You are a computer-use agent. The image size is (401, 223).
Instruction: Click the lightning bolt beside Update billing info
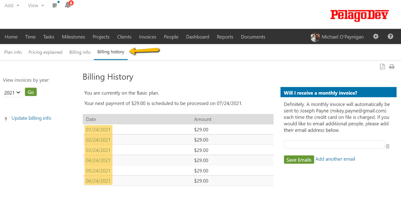pos(6,118)
